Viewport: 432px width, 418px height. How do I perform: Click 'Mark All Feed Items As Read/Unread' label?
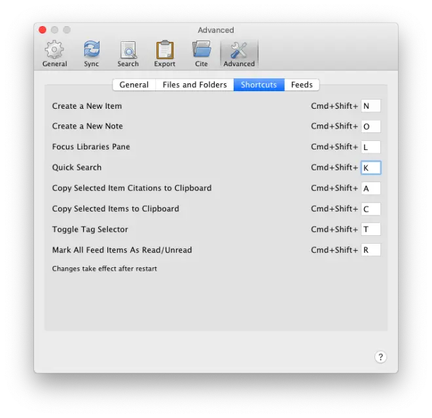(122, 250)
